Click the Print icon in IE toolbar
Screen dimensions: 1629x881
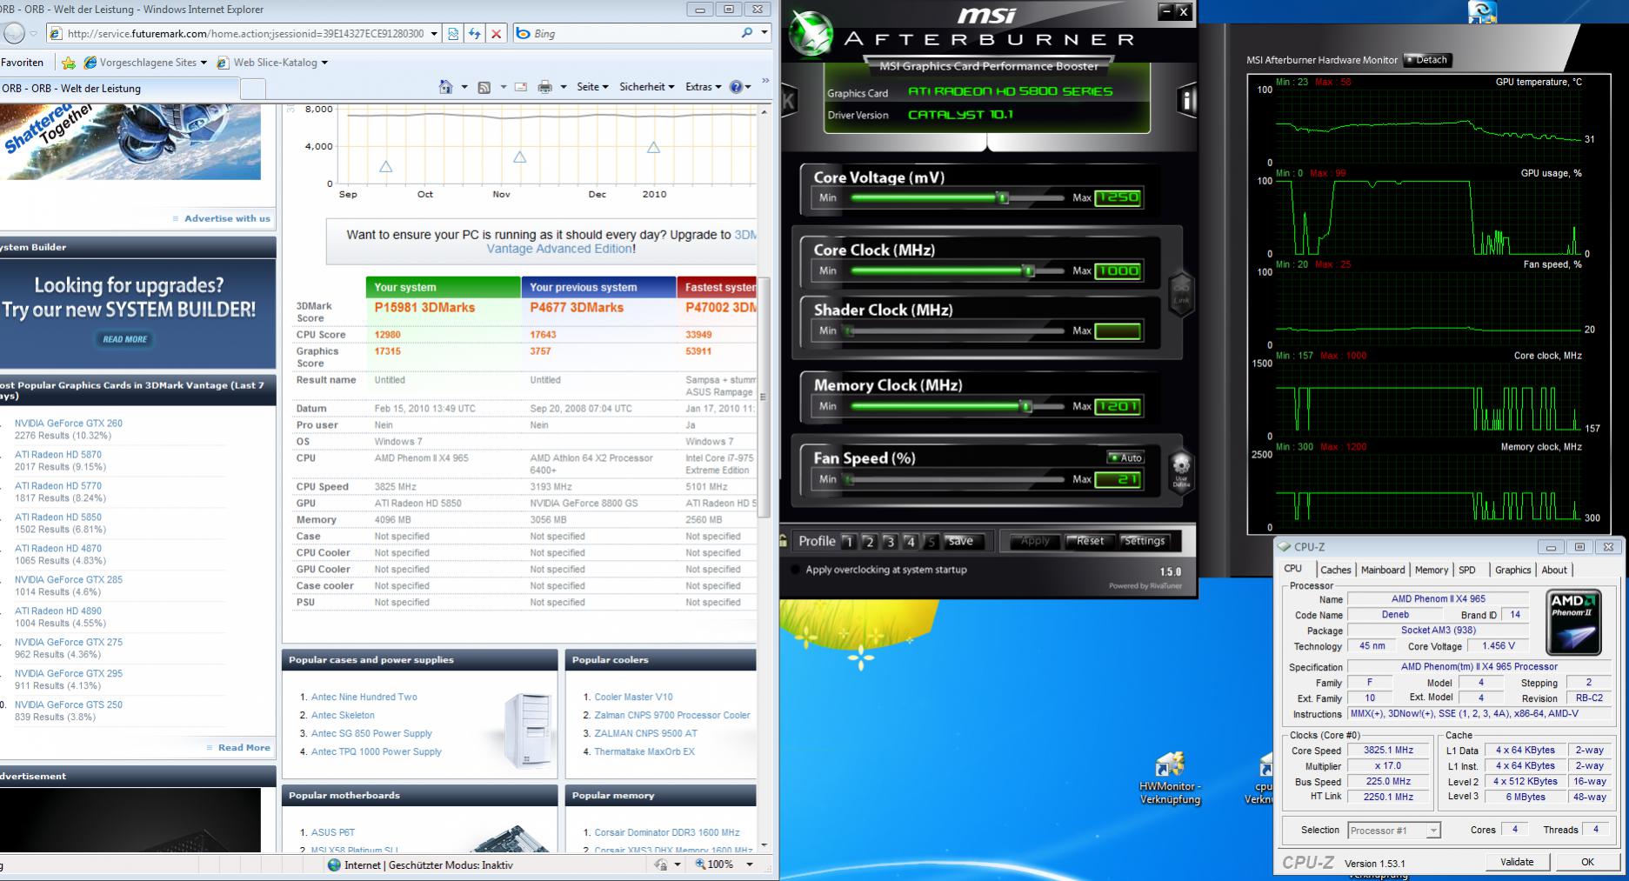tap(545, 87)
